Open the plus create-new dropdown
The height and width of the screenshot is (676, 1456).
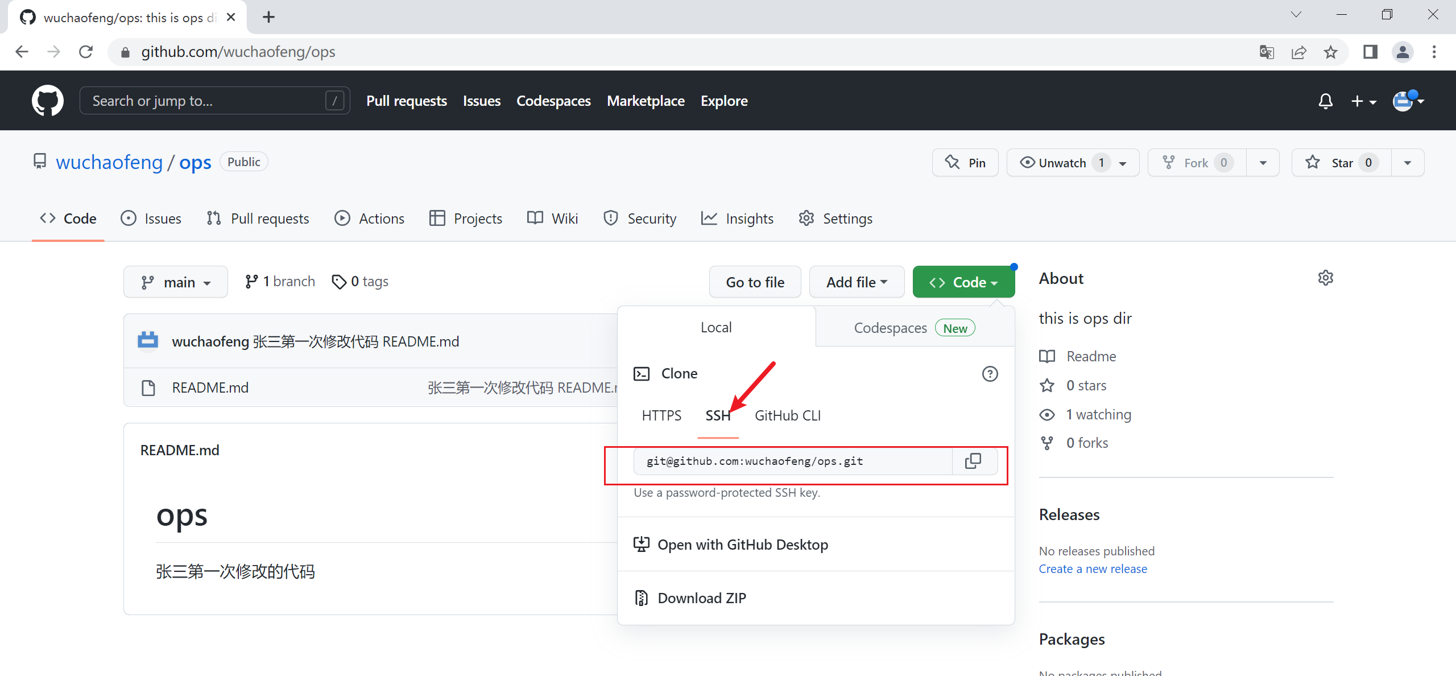pyautogui.click(x=1363, y=101)
